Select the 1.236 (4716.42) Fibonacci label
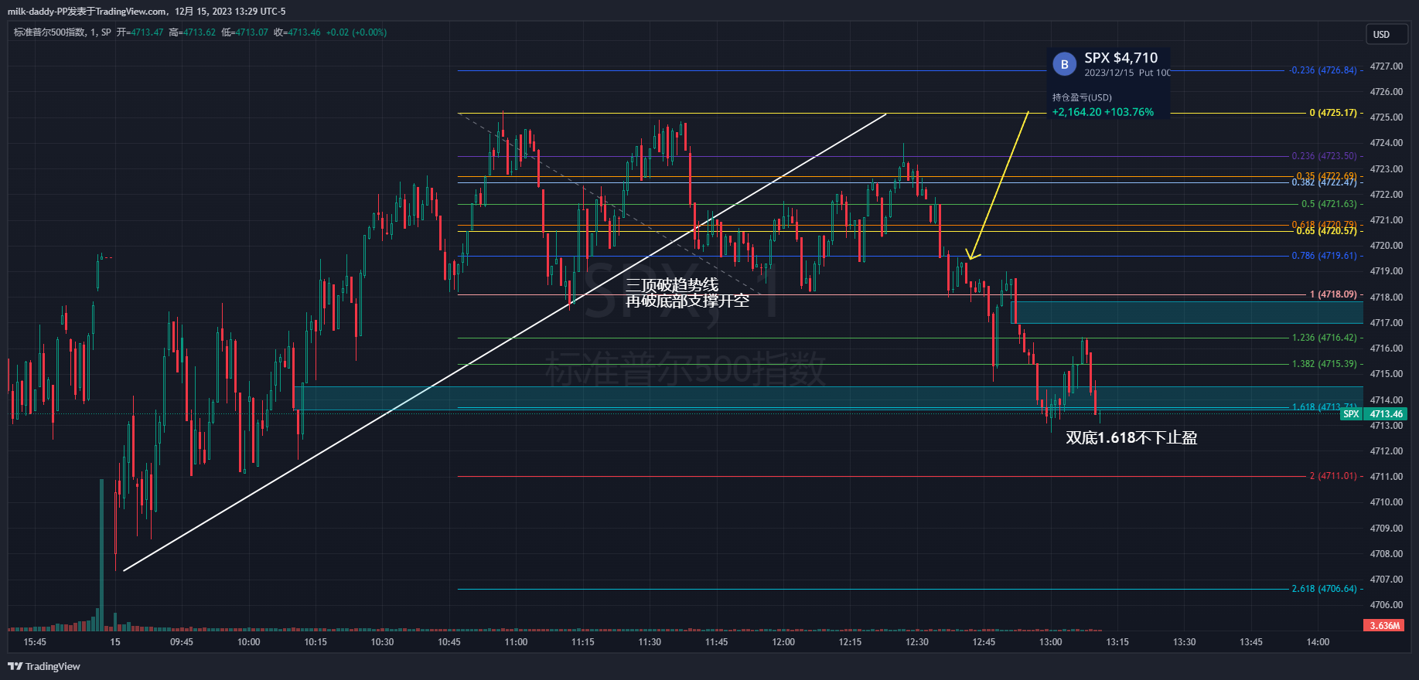1419x680 pixels. pos(1324,338)
